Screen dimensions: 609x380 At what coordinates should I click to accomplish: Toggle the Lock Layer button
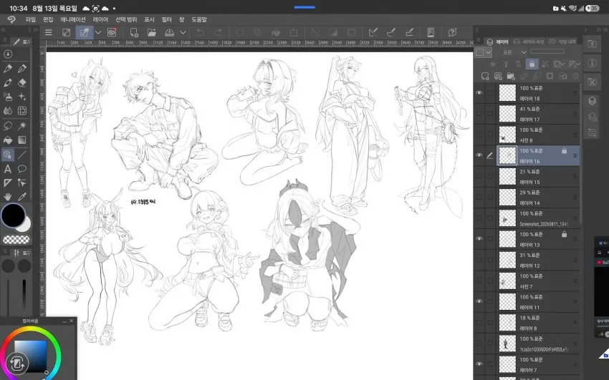click(x=532, y=64)
